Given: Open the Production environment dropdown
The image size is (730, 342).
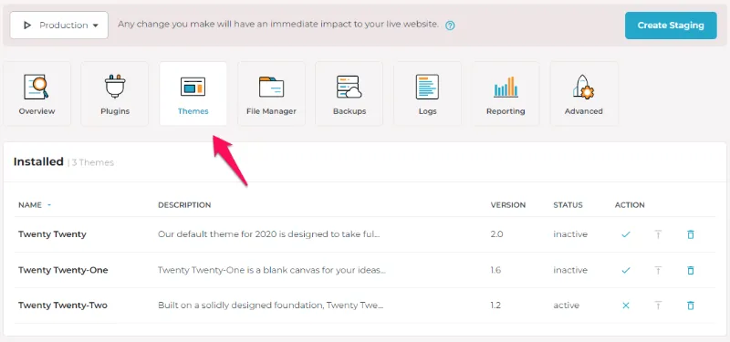Looking at the screenshot, I should coord(59,26).
